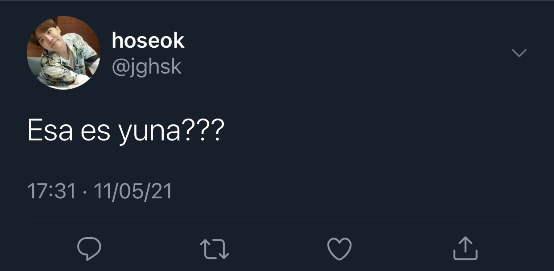Tap the two-arrow retweet icon
554x271 pixels.
pos(214,249)
